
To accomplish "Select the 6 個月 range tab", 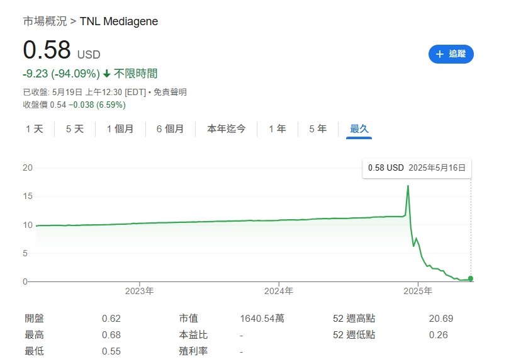I will pyautogui.click(x=171, y=129).
